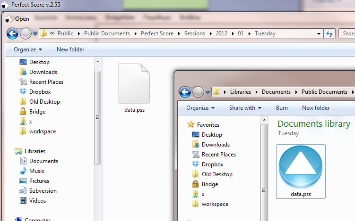The image size is (355, 221).
Task: Select x folder in Open dialog sidebar
Action: point(26,122)
